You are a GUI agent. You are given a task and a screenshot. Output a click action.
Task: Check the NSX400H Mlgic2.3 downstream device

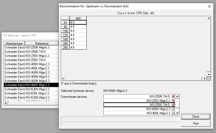coord(173,109)
